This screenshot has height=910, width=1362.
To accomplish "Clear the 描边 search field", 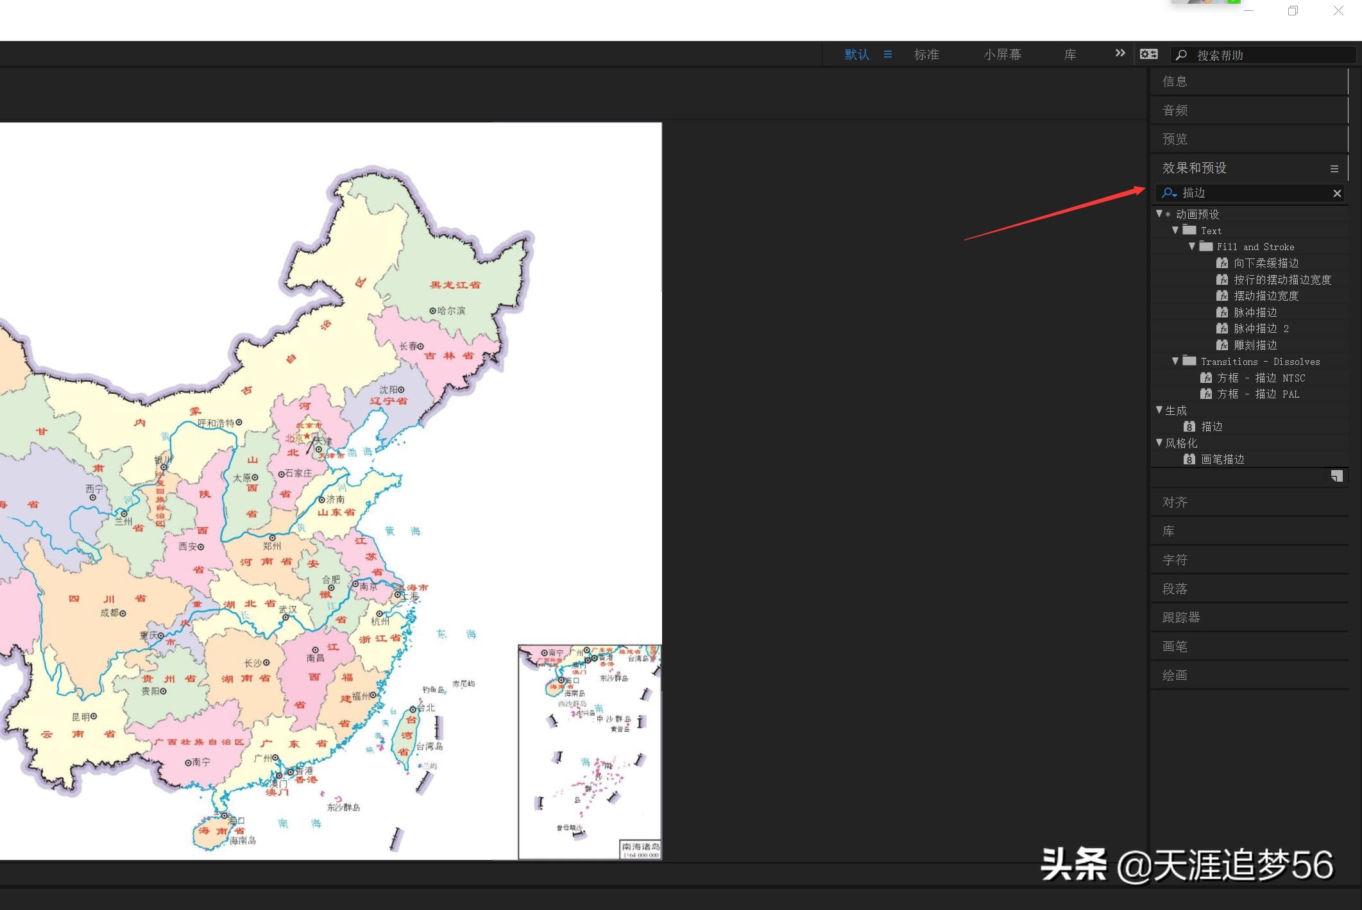I will [1337, 193].
